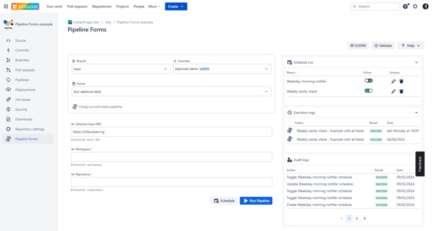
Task: Open Pipeline Forms example breadcrumb link
Action: coord(135,22)
